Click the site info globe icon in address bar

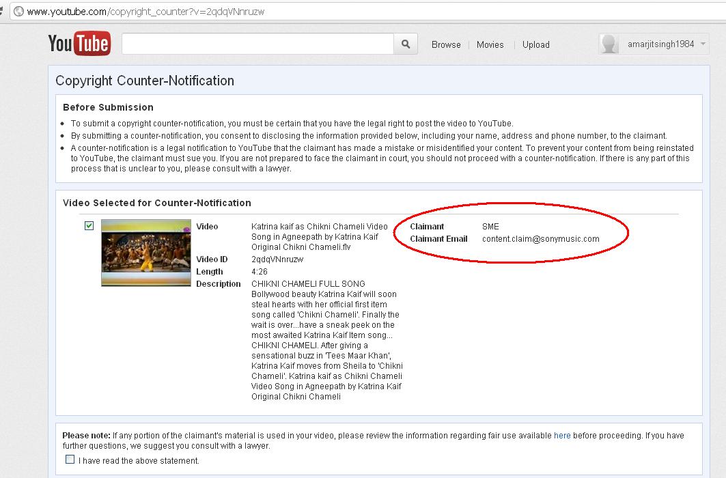(x=18, y=11)
